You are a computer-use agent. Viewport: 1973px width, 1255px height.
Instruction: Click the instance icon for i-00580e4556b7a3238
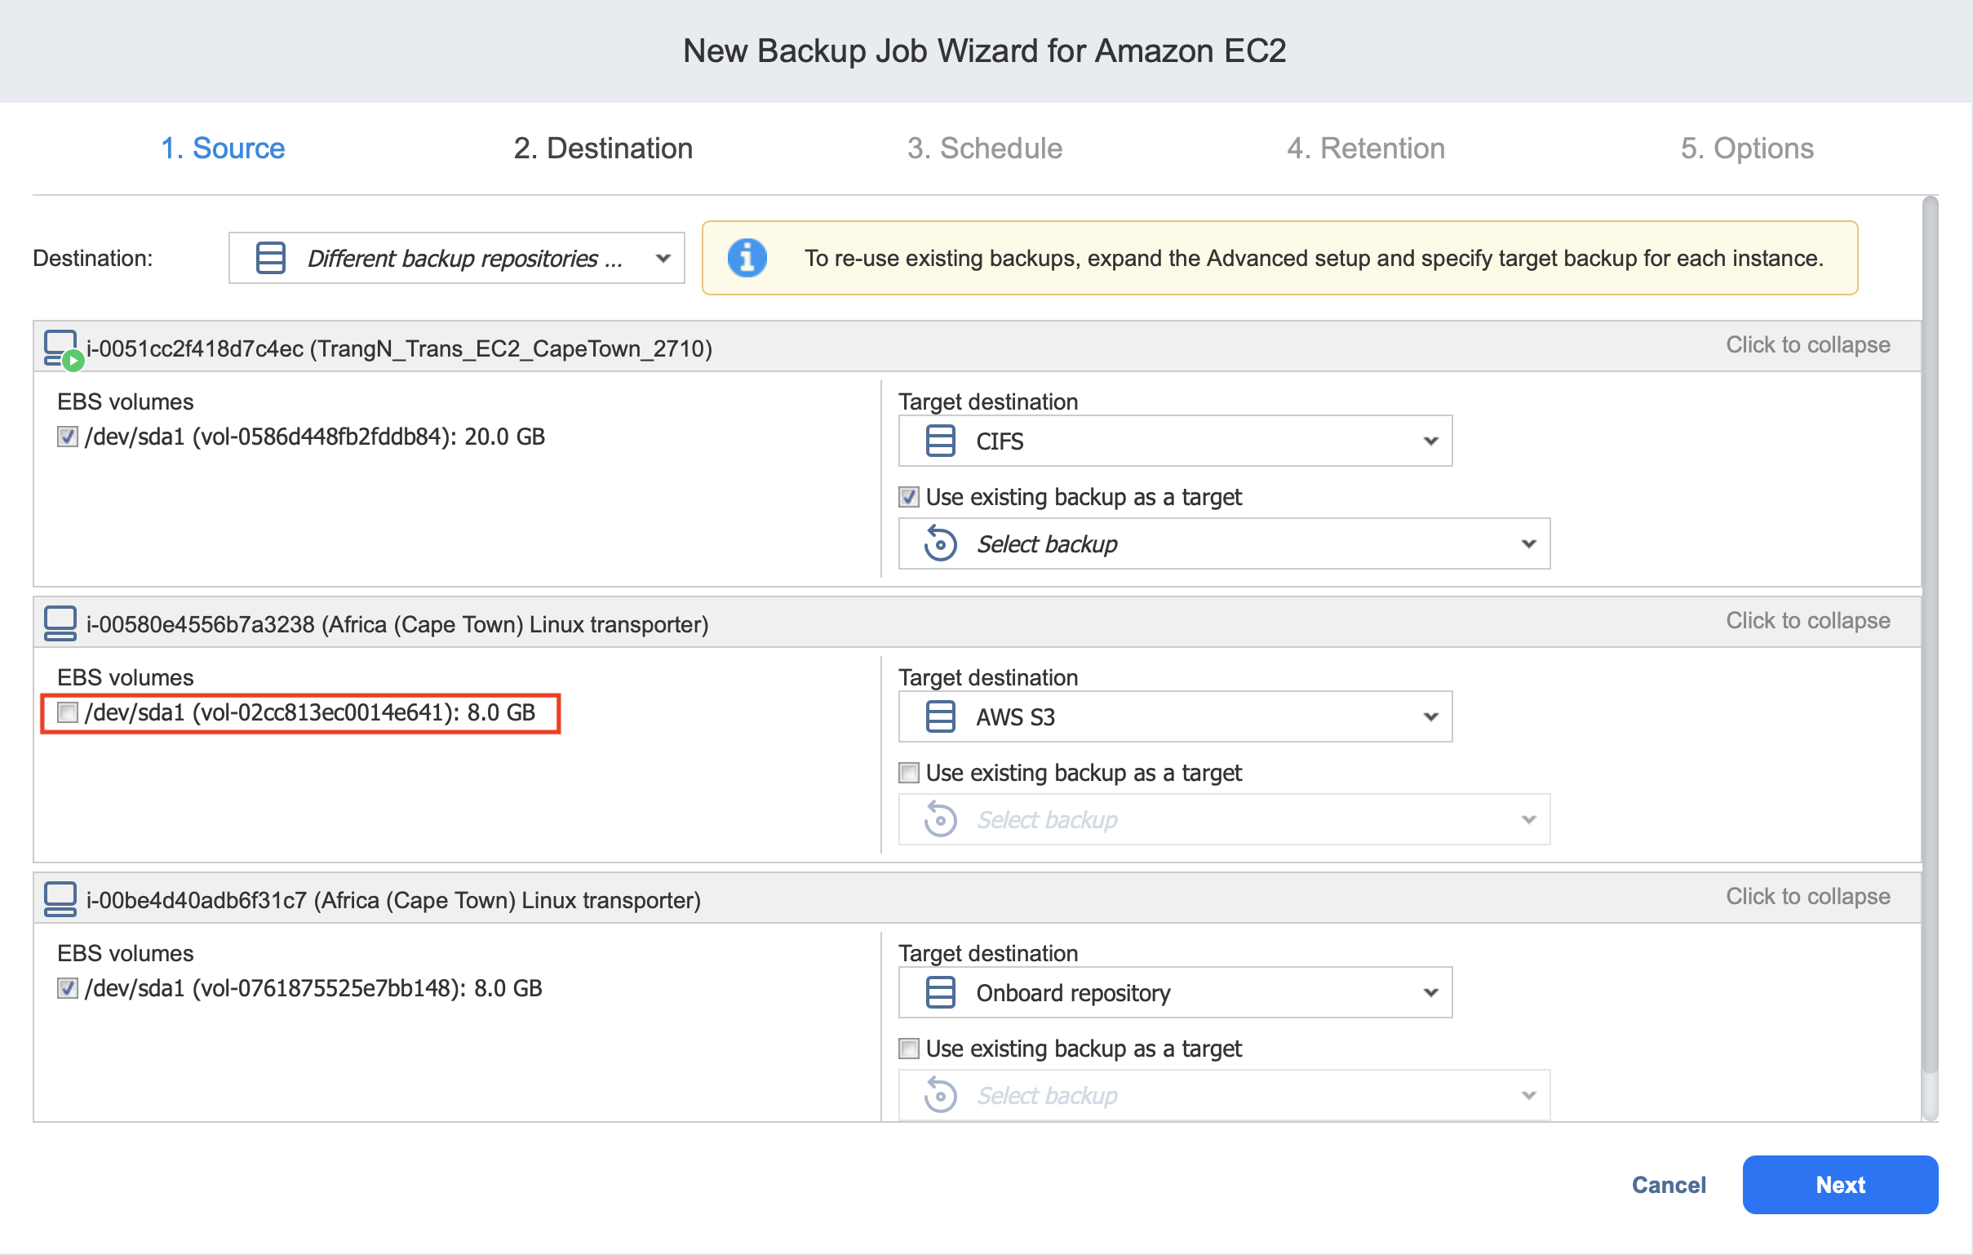click(60, 623)
